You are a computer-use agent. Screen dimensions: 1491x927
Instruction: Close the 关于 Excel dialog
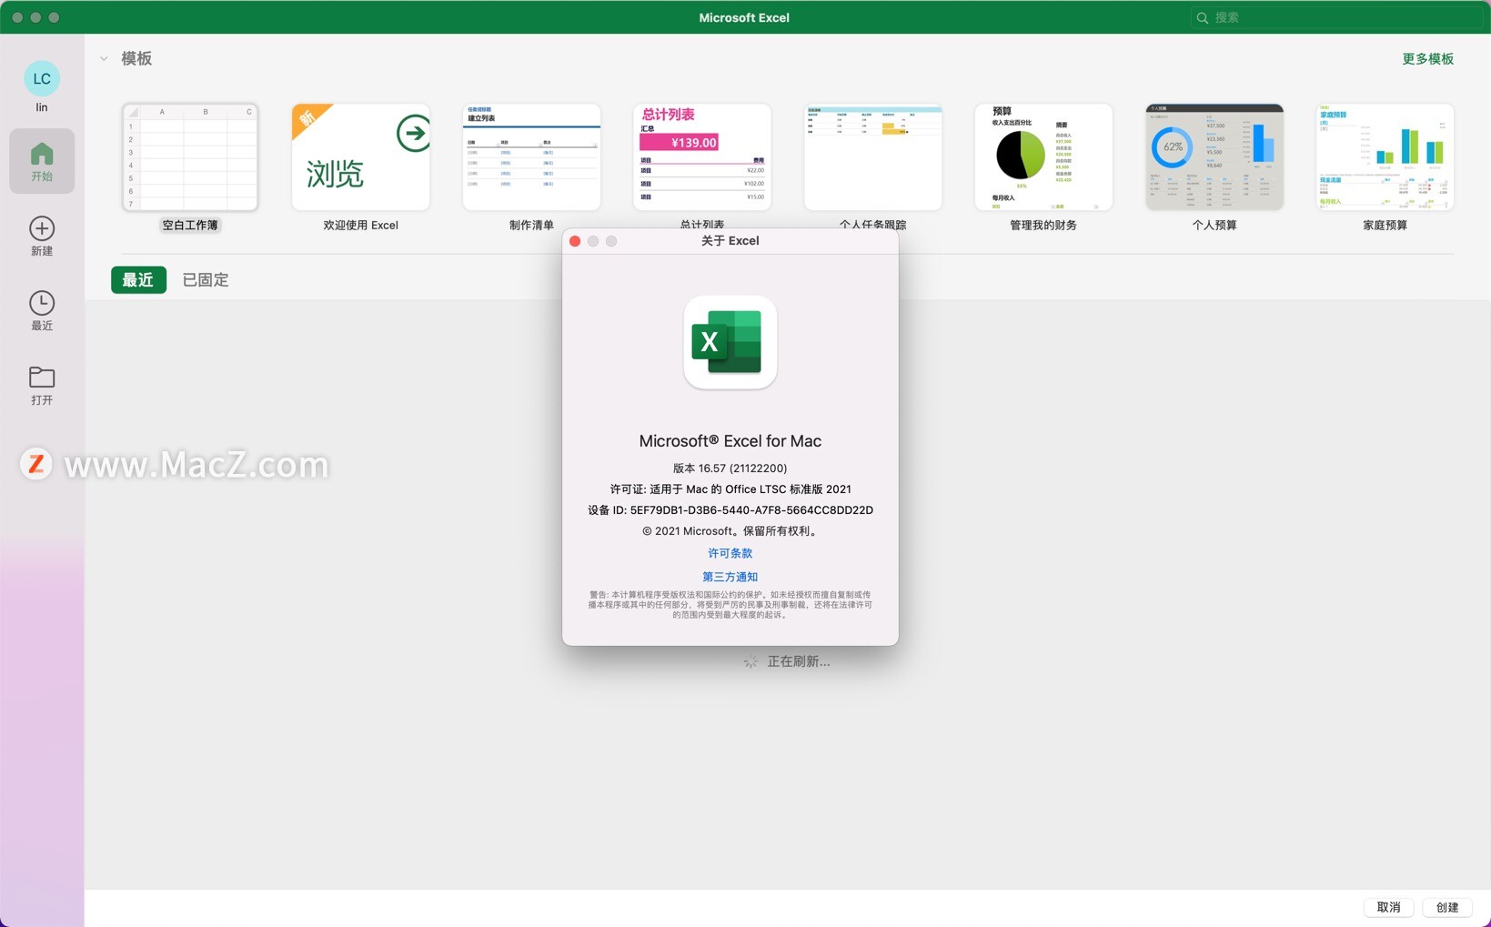click(x=575, y=241)
